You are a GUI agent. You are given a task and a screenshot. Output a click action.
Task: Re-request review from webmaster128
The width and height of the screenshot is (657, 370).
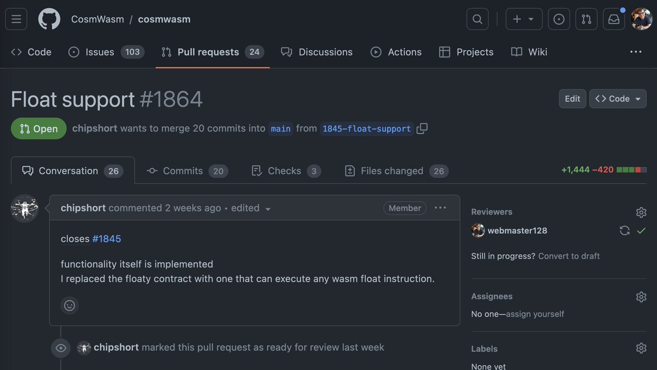tap(625, 231)
